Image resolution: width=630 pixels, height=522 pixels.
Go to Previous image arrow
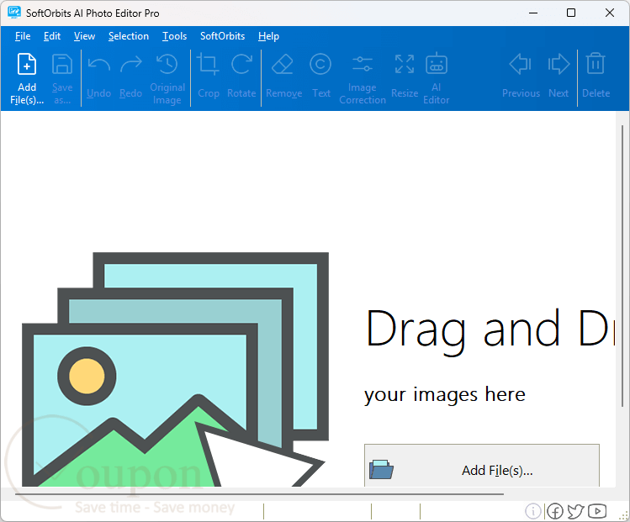coord(521,64)
